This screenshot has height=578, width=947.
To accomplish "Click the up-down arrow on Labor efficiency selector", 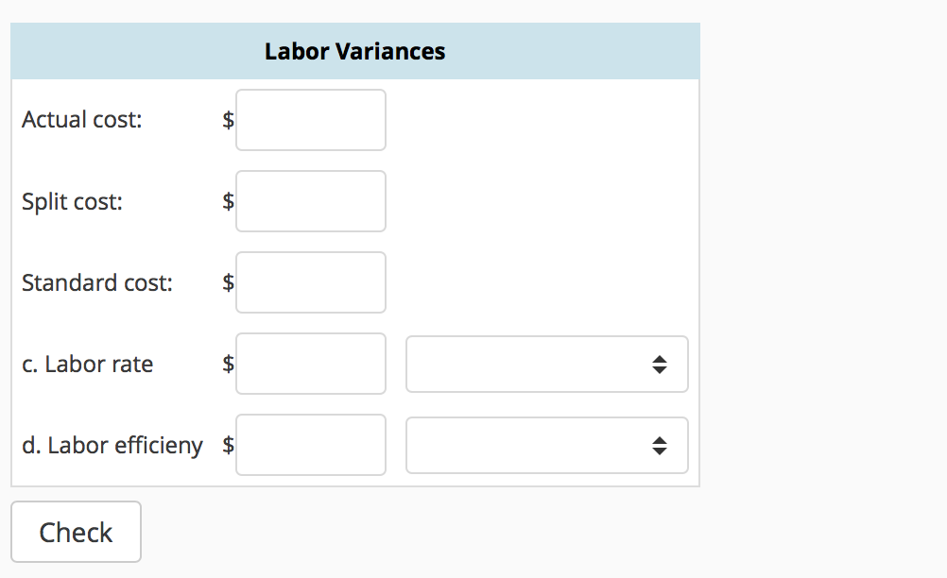I will [660, 445].
